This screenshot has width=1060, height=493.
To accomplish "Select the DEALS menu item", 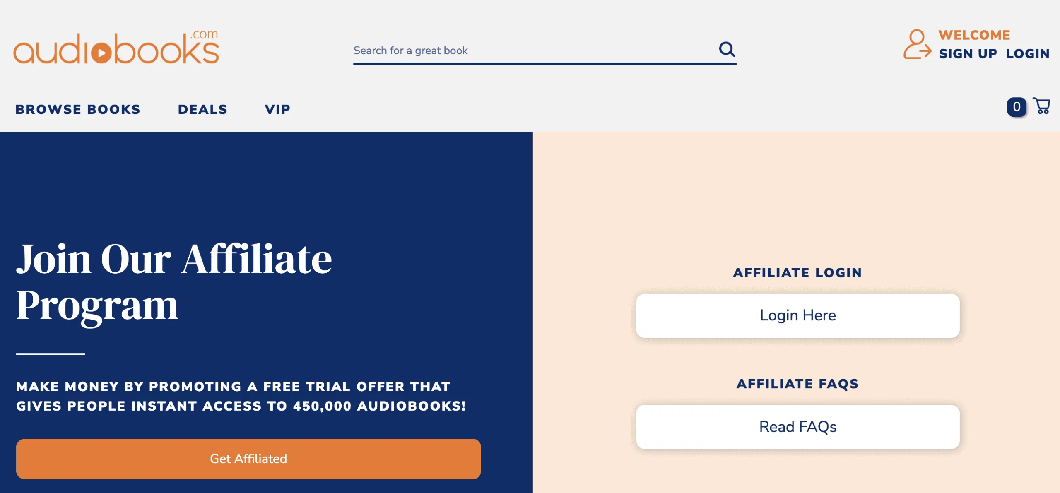I will (x=202, y=108).
